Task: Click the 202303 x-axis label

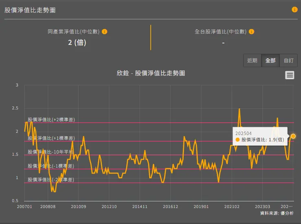Action: coord(262,206)
